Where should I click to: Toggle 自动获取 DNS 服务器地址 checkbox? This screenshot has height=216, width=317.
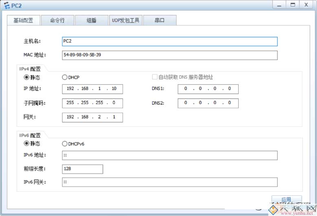(155, 77)
